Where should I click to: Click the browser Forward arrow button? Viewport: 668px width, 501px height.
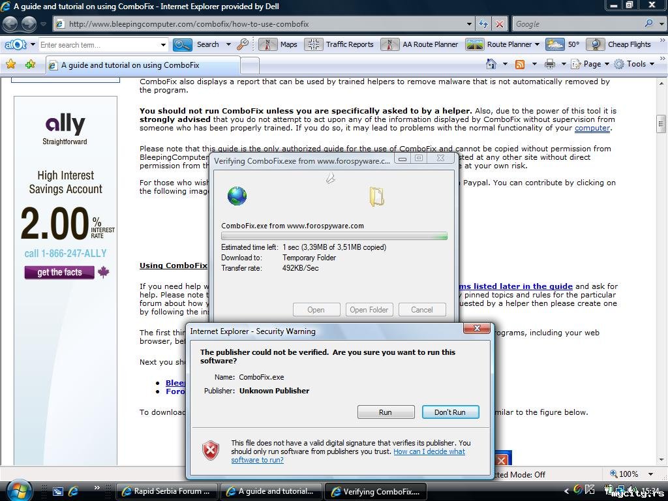click(x=29, y=24)
